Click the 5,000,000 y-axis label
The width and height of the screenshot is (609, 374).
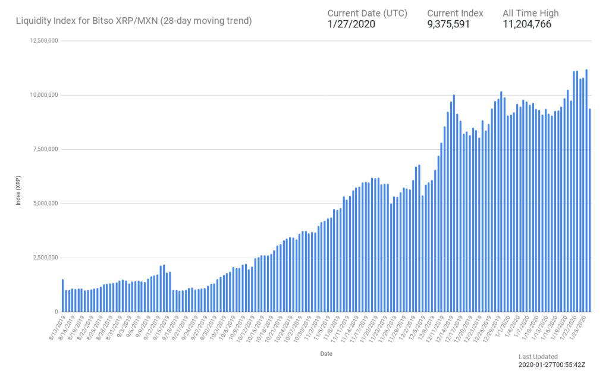tap(45, 204)
